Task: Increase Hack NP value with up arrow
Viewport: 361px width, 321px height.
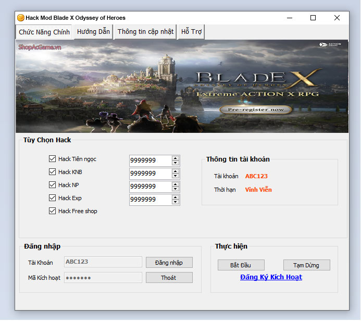Action: (x=176, y=184)
